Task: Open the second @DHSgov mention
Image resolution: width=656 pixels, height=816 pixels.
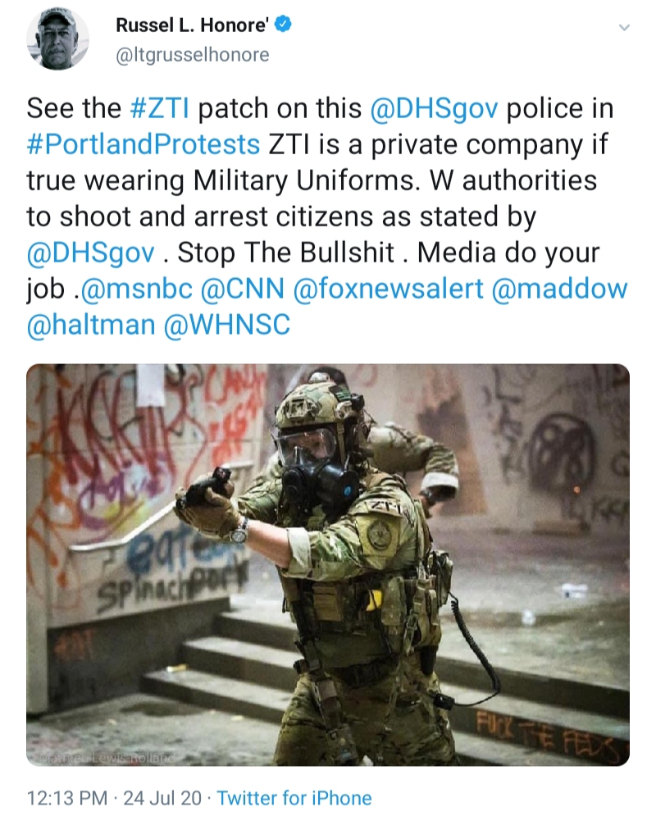Action: coord(90,253)
